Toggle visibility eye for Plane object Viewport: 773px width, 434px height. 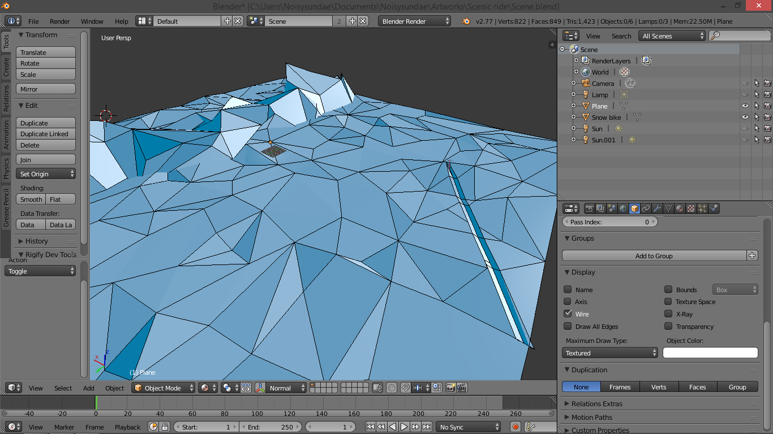[x=745, y=106]
